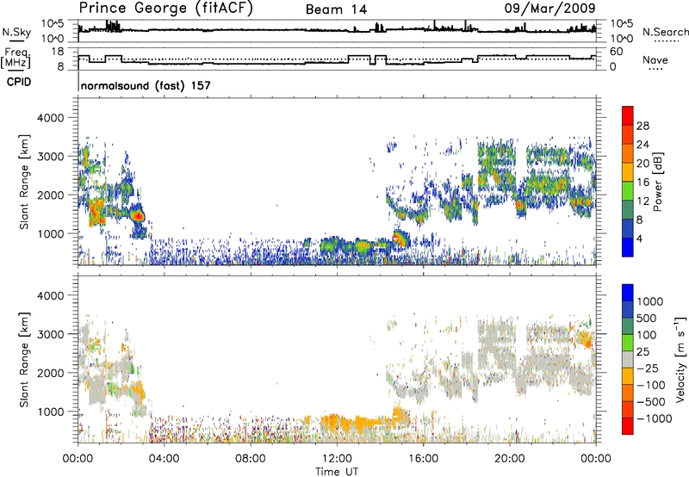Viewport: 689px width, 477px height.
Task: Click the noise sky trace in top panel
Action: click(337, 30)
